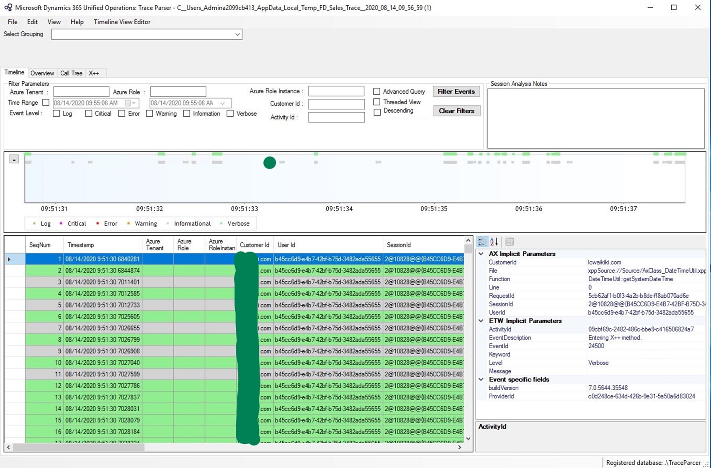Click the Azure Tenant filter input field

pos(81,92)
